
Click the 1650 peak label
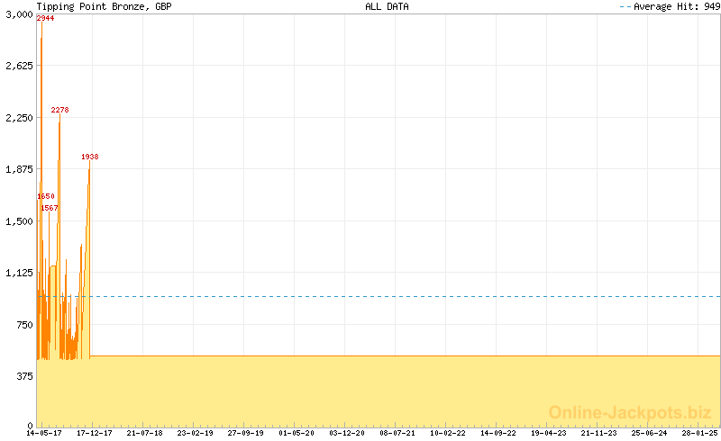tap(46, 196)
